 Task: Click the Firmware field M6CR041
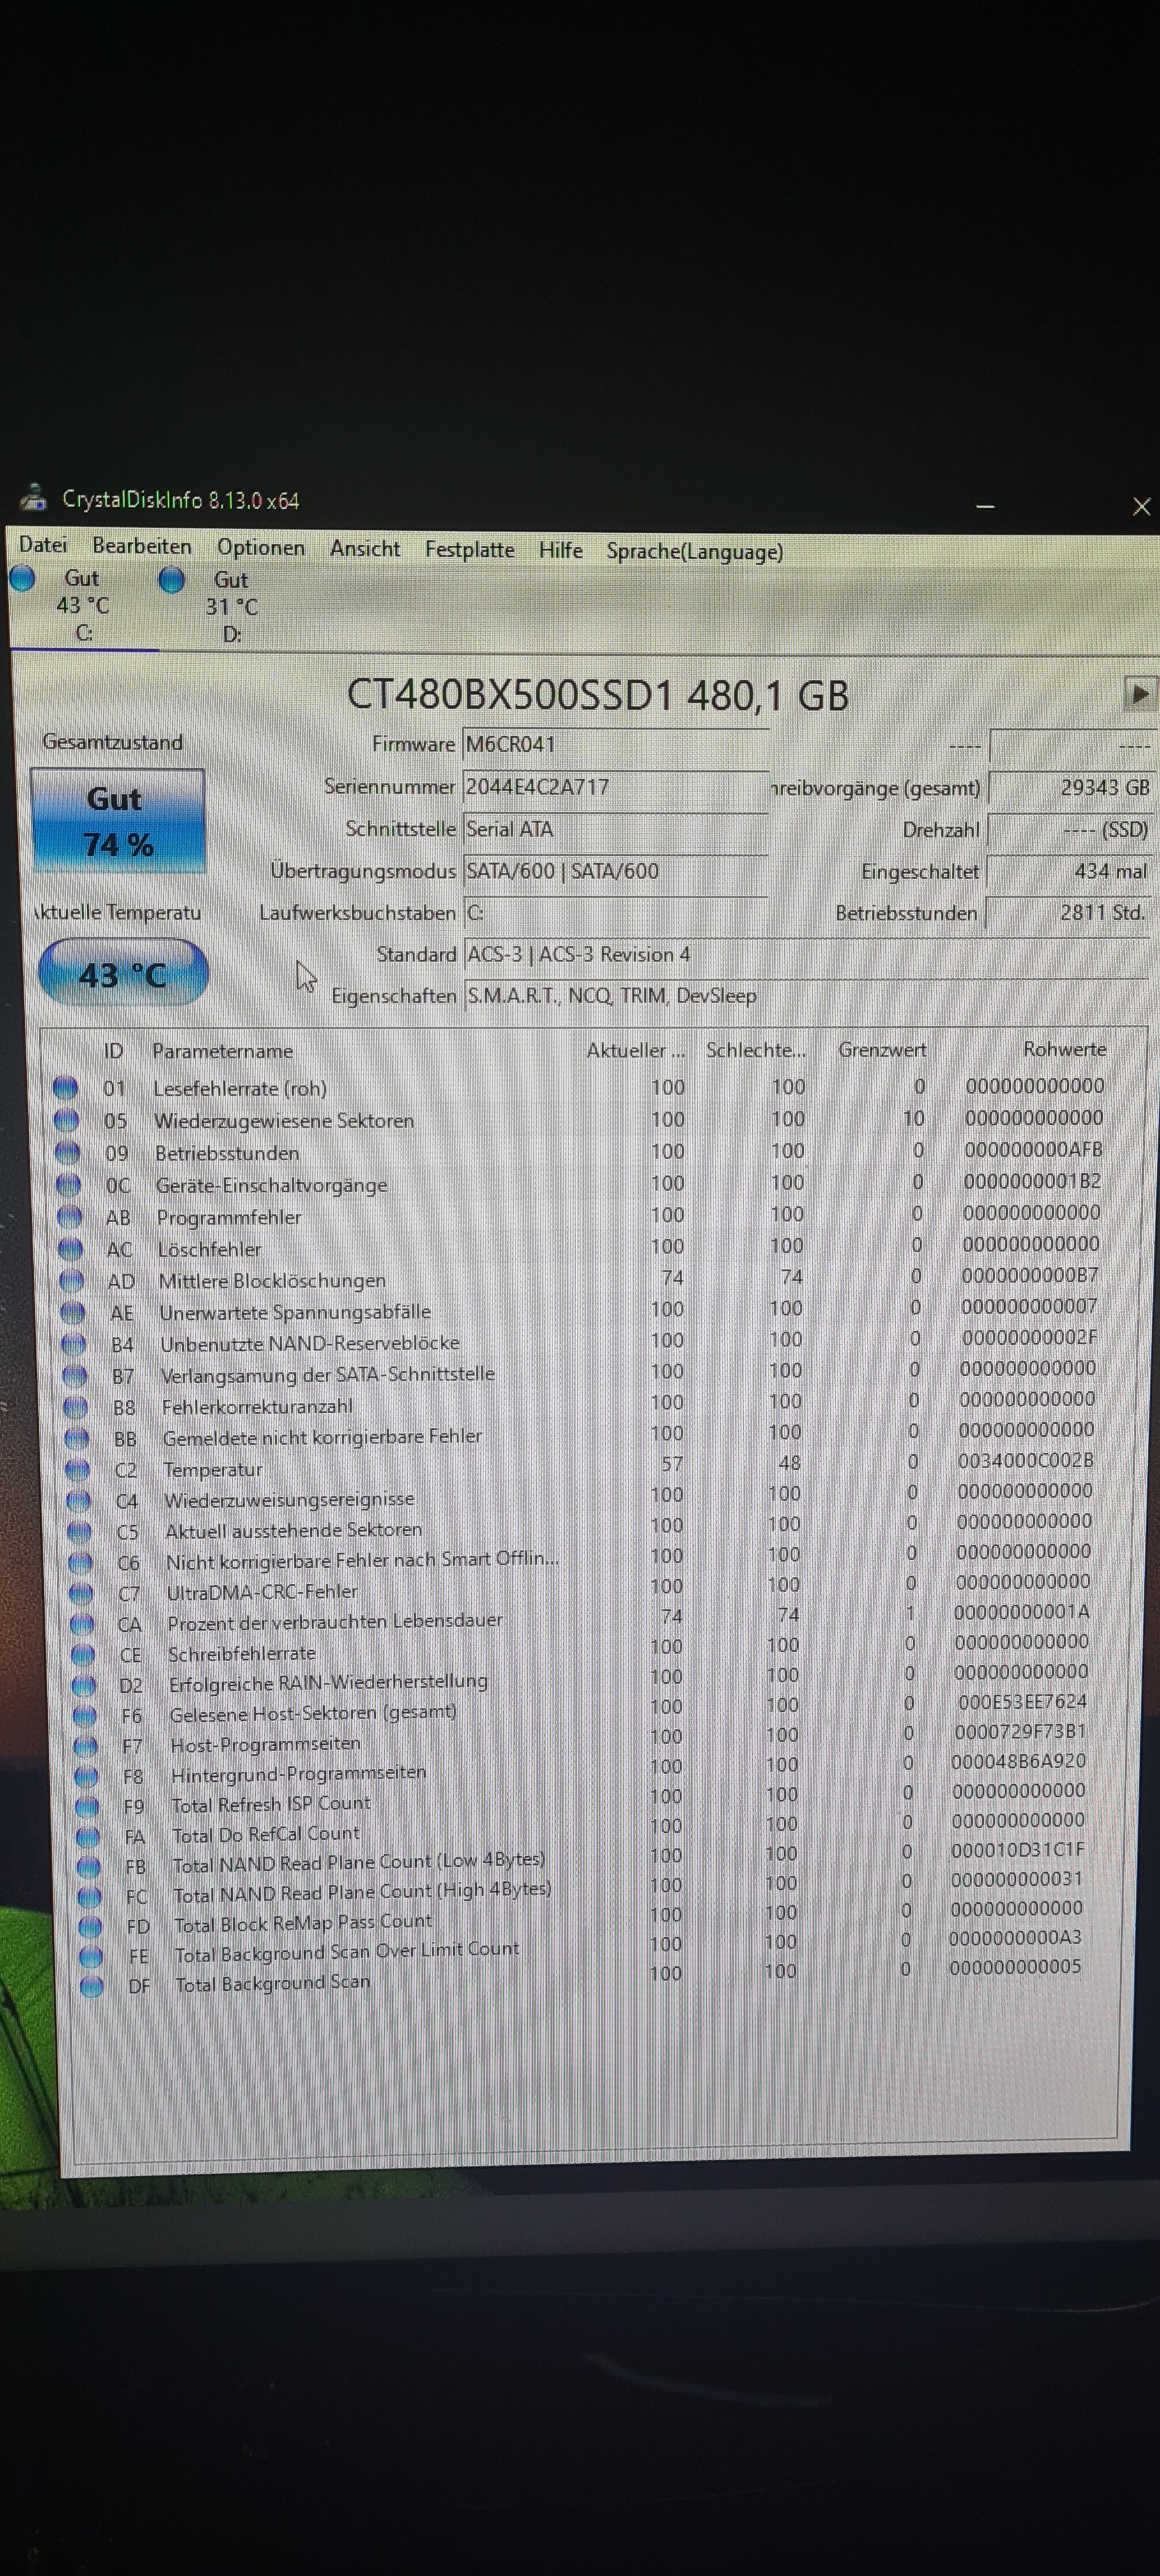[x=615, y=744]
